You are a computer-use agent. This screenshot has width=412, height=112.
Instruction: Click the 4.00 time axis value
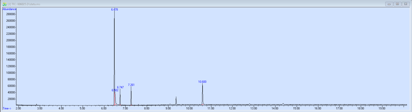point(61,108)
